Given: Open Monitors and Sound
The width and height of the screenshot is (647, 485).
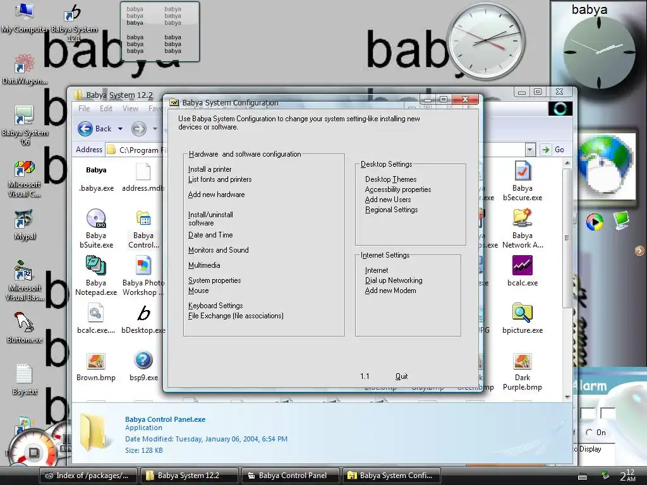Looking at the screenshot, I should click(218, 250).
